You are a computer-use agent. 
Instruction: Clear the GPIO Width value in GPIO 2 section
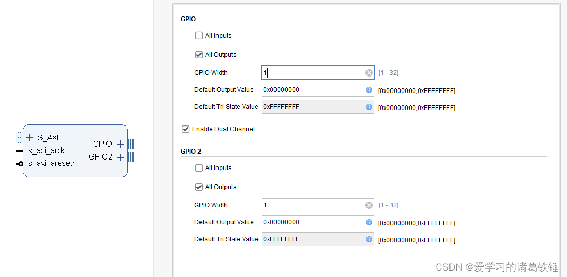(x=369, y=205)
